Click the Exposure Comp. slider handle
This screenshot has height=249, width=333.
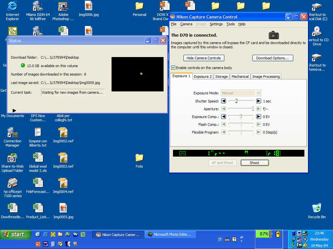pyautogui.click(x=241, y=116)
